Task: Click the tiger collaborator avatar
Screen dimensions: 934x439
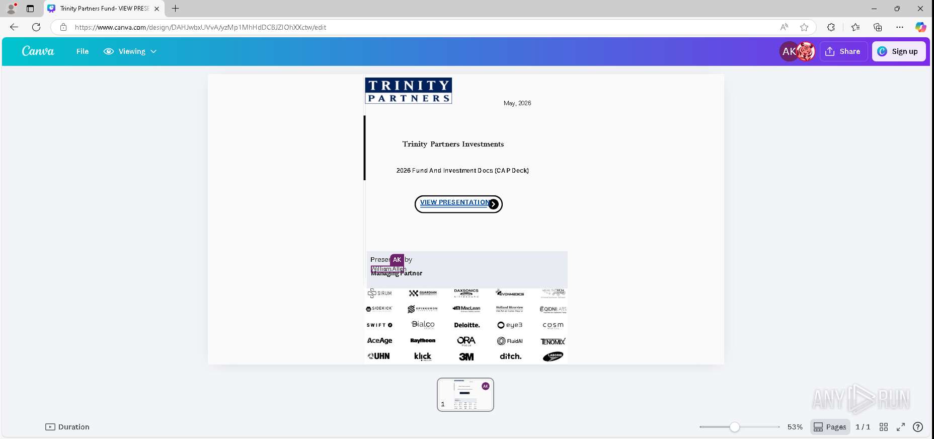Action: (x=806, y=51)
